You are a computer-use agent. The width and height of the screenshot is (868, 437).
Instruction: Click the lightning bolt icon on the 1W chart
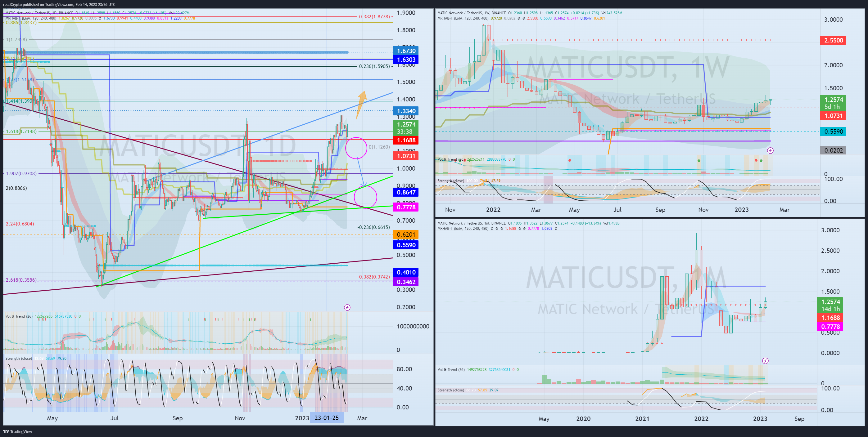[770, 150]
